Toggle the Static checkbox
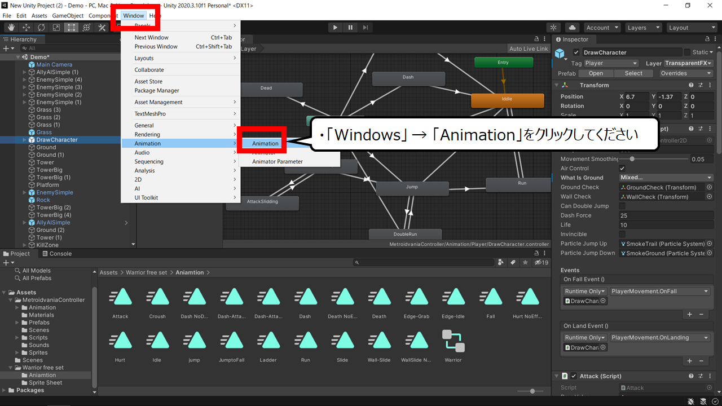 pyautogui.click(x=687, y=52)
